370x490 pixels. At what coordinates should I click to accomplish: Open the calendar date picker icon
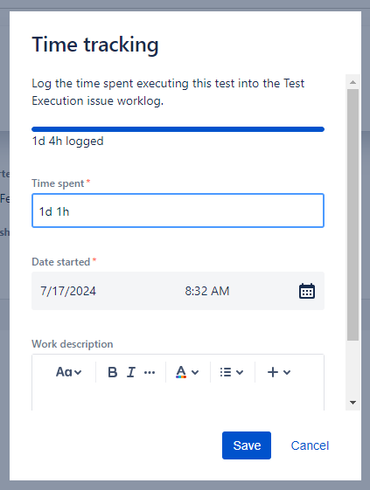[307, 291]
